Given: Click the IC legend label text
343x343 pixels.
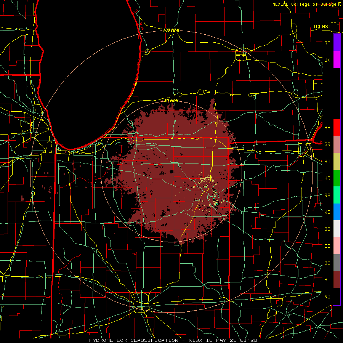Looking at the screenshot, I should [x=327, y=246].
